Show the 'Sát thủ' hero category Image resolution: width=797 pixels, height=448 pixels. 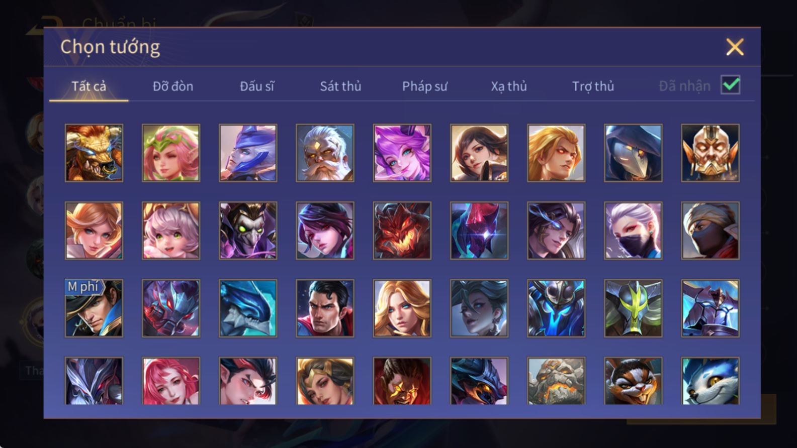[340, 86]
